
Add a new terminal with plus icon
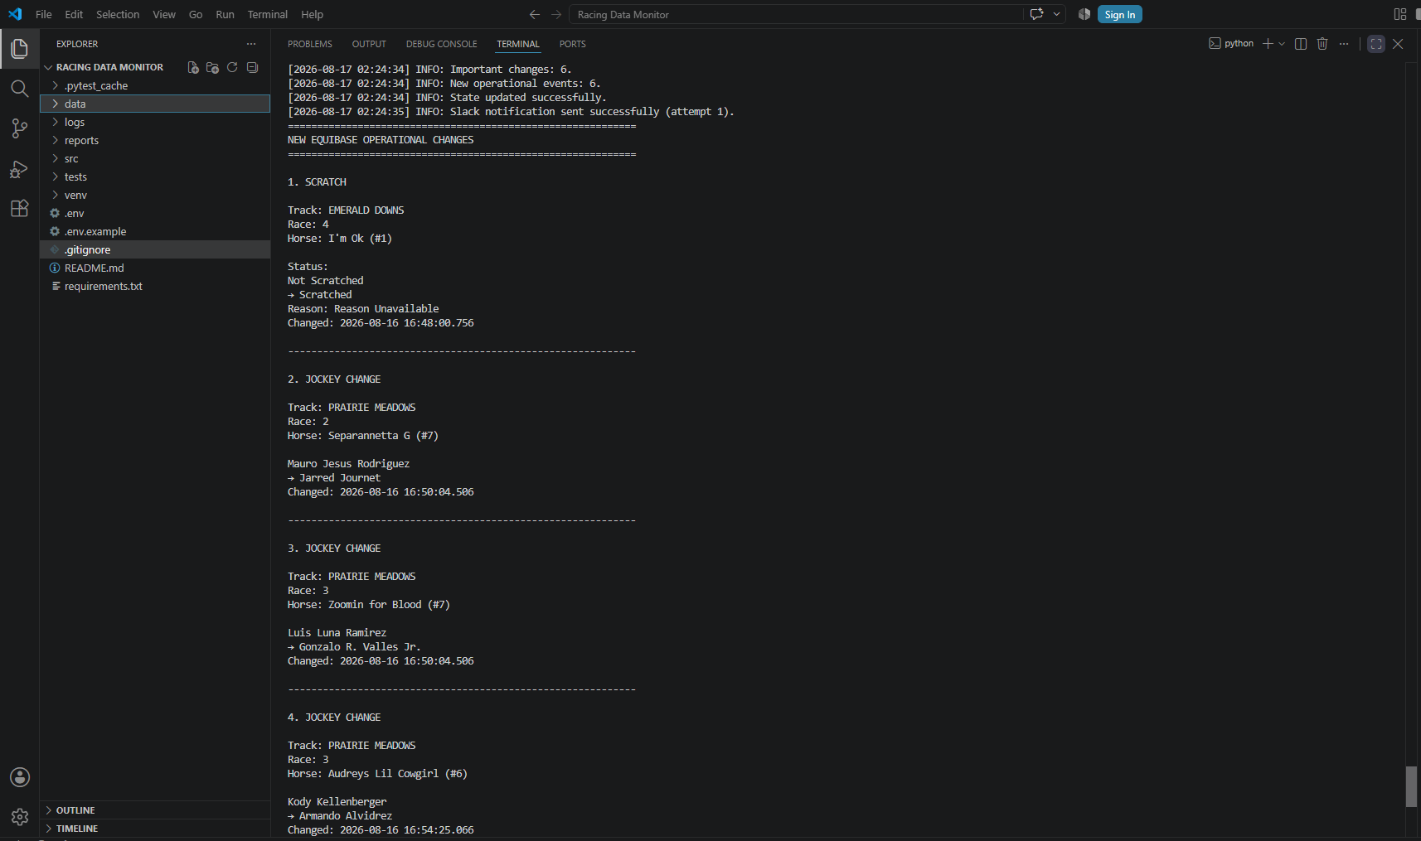coord(1268,44)
